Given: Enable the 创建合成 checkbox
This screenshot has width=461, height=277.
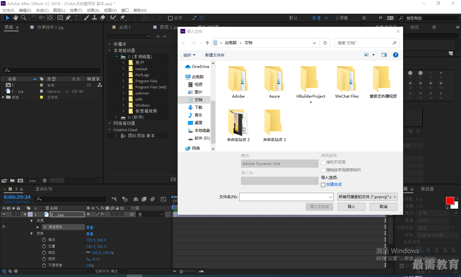Looking at the screenshot, I should coord(323,185).
